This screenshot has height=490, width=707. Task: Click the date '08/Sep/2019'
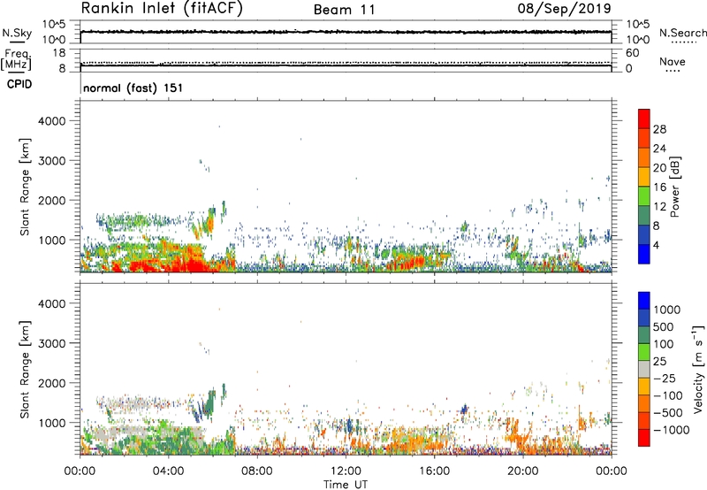pyautogui.click(x=565, y=9)
